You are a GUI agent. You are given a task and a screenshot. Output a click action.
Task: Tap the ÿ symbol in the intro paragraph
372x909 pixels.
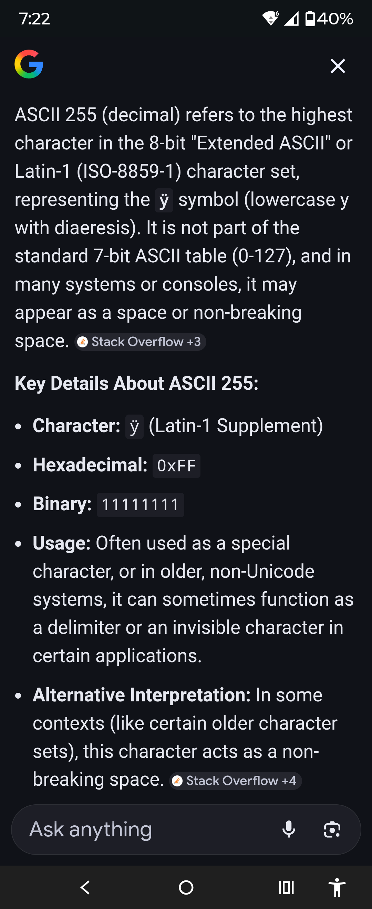click(x=164, y=200)
